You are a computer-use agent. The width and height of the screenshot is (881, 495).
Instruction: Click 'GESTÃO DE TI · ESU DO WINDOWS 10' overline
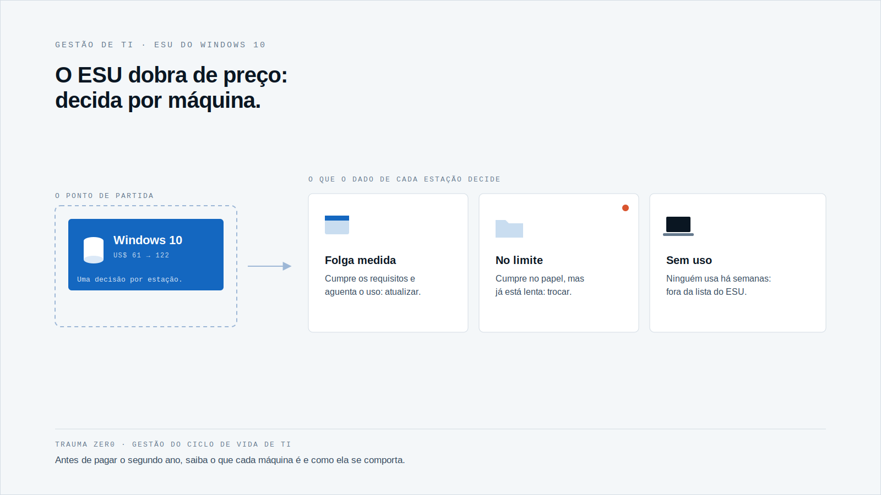point(160,45)
